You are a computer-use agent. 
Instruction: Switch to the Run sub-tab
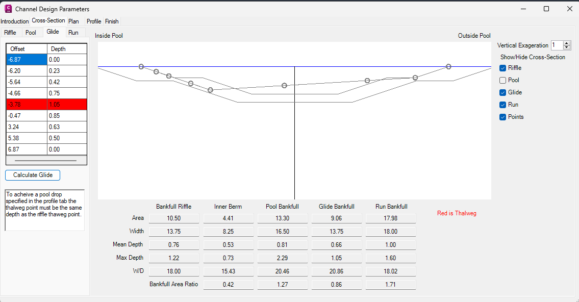[73, 33]
